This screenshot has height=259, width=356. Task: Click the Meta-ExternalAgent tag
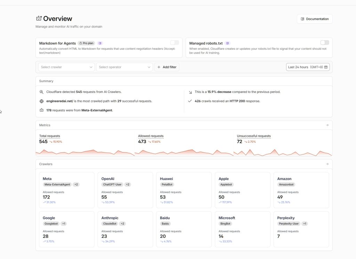pyautogui.click(x=57, y=185)
